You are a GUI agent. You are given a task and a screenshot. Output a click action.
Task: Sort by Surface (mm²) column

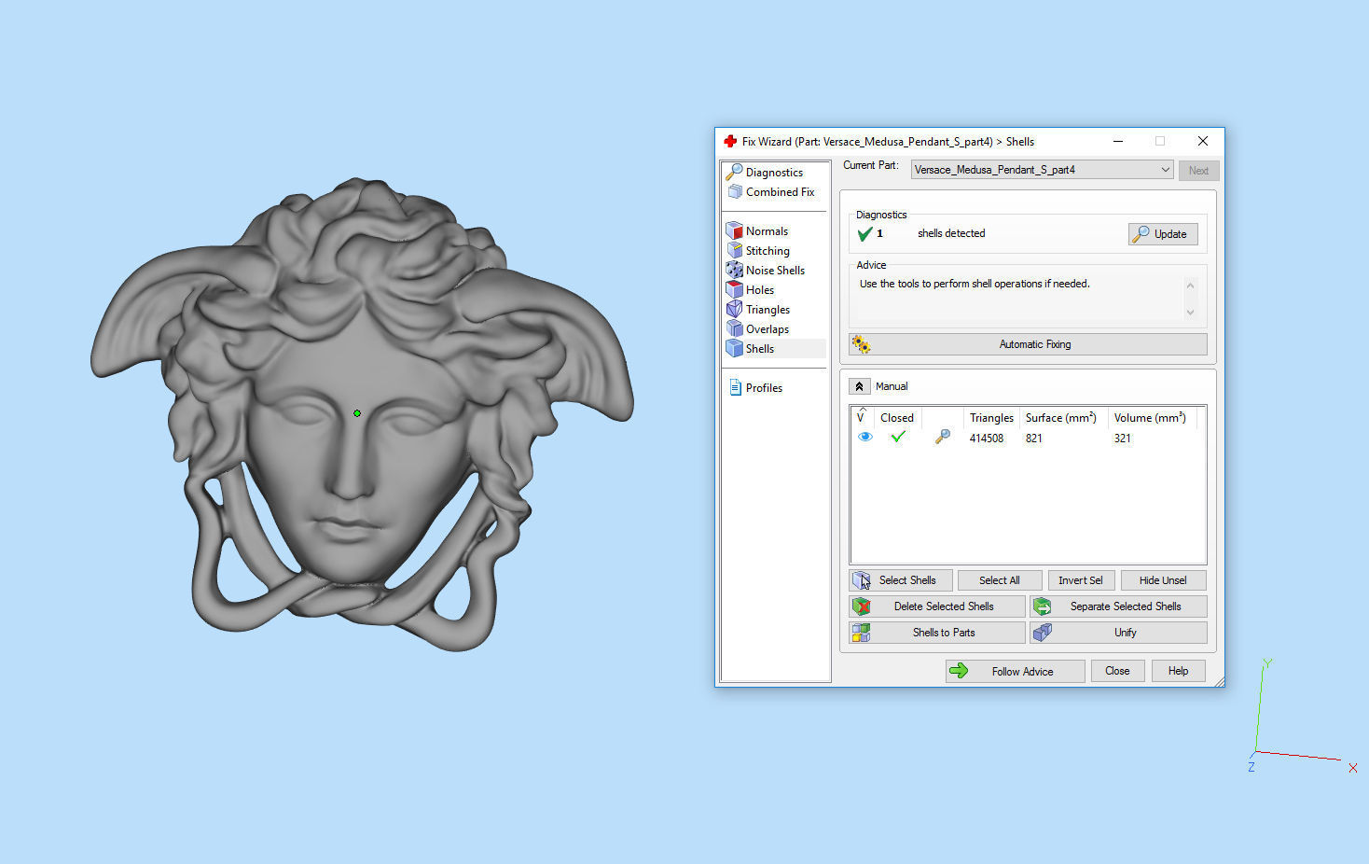pos(1061,418)
